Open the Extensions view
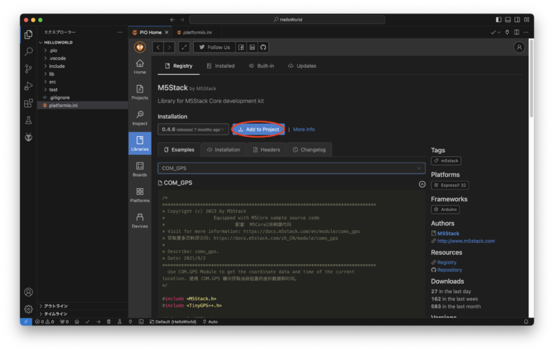This screenshot has width=554, height=352. pyautogui.click(x=28, y=103)
